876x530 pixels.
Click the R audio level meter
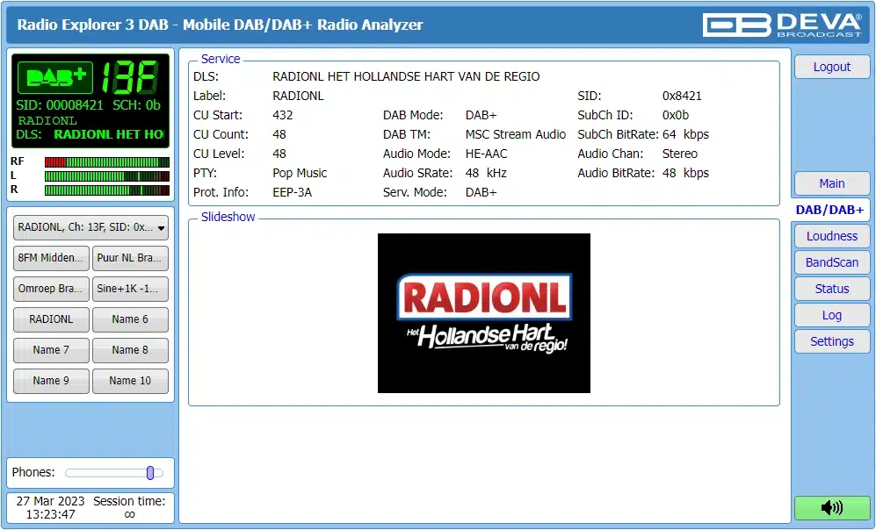[106, 190]
